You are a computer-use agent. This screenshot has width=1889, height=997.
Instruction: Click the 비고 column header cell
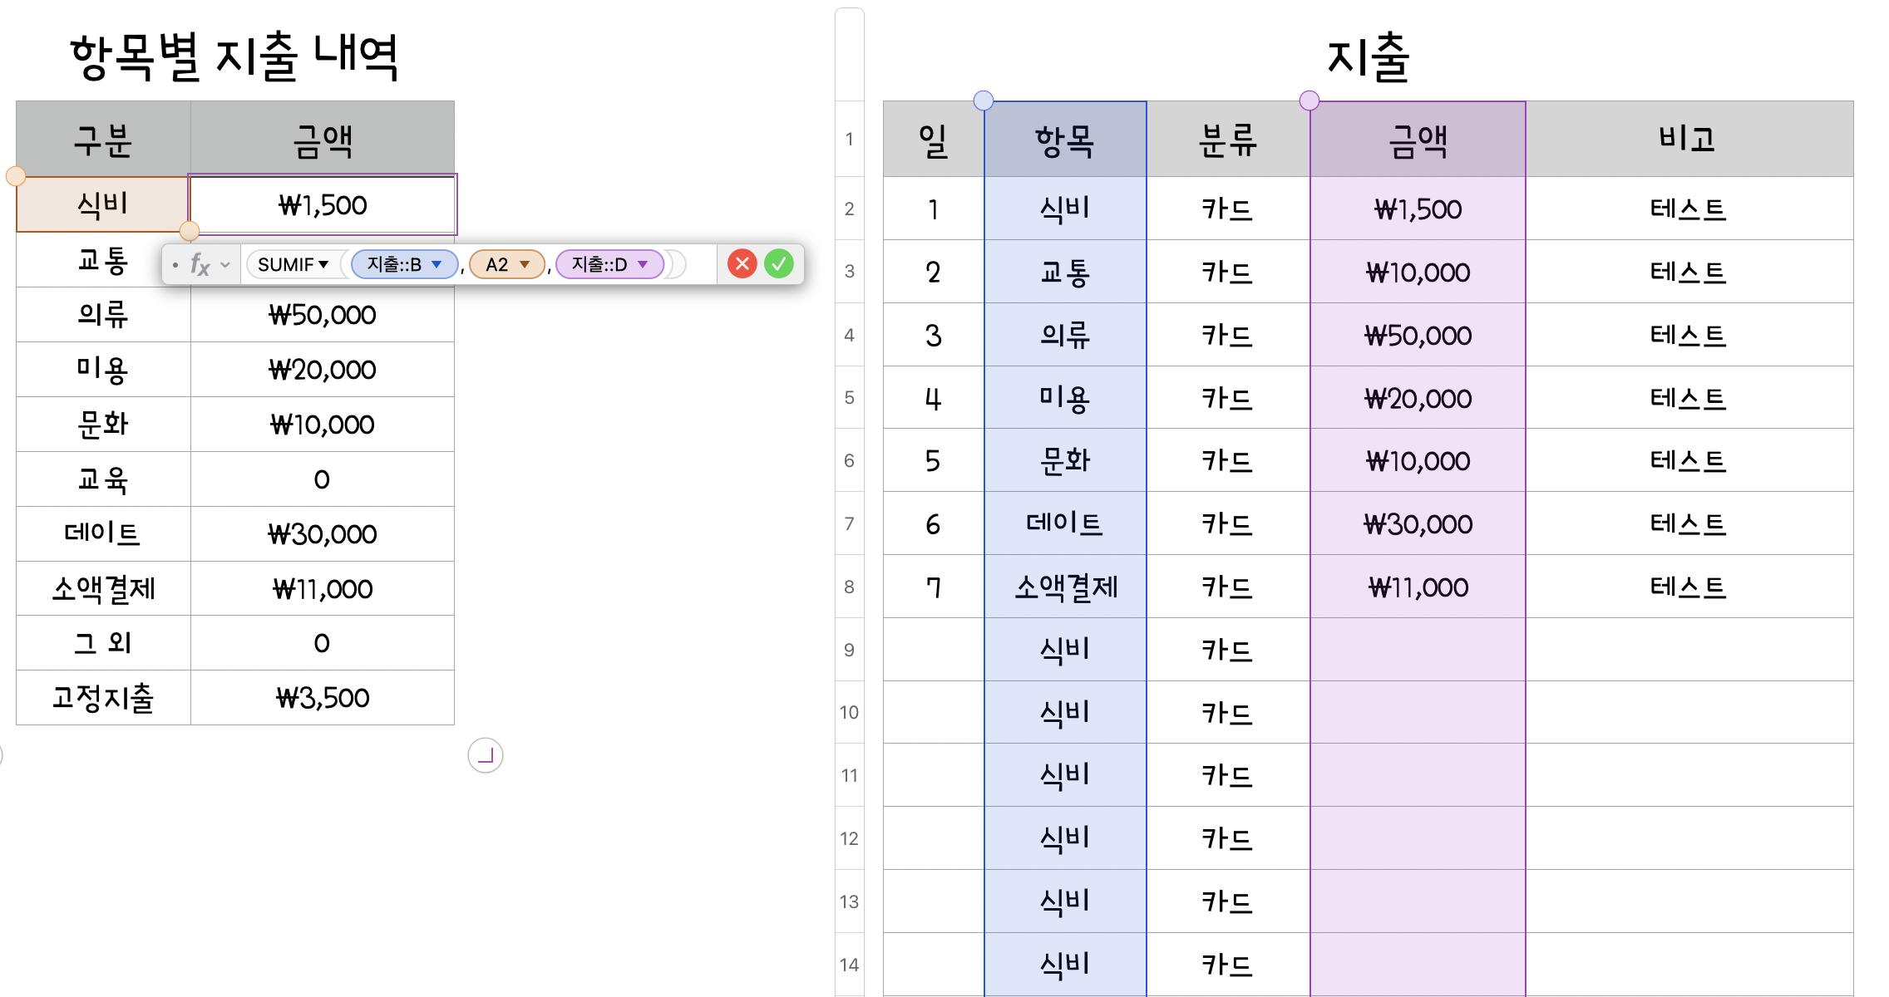pyautogui.click(x=1688, y=140)
